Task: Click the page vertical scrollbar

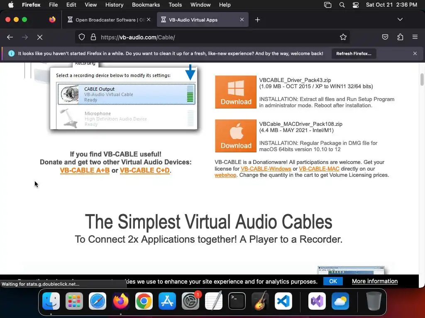Action: point(422,79)
